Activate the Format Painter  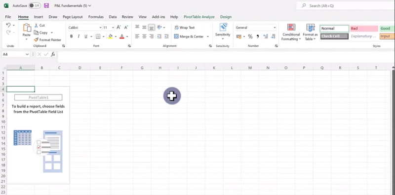click(47, 40)
